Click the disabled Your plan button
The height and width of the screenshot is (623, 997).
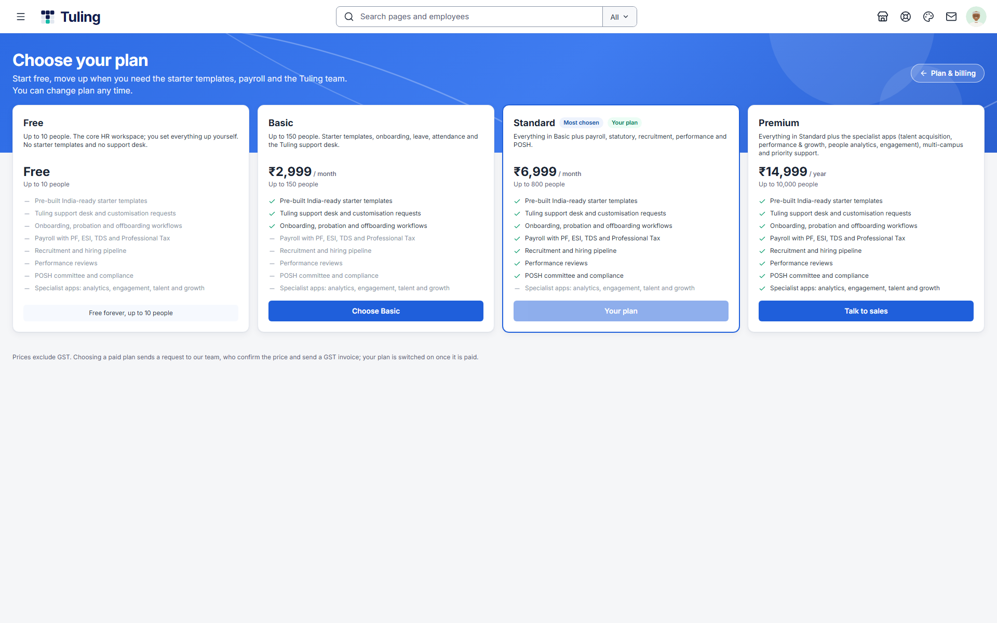621,311
